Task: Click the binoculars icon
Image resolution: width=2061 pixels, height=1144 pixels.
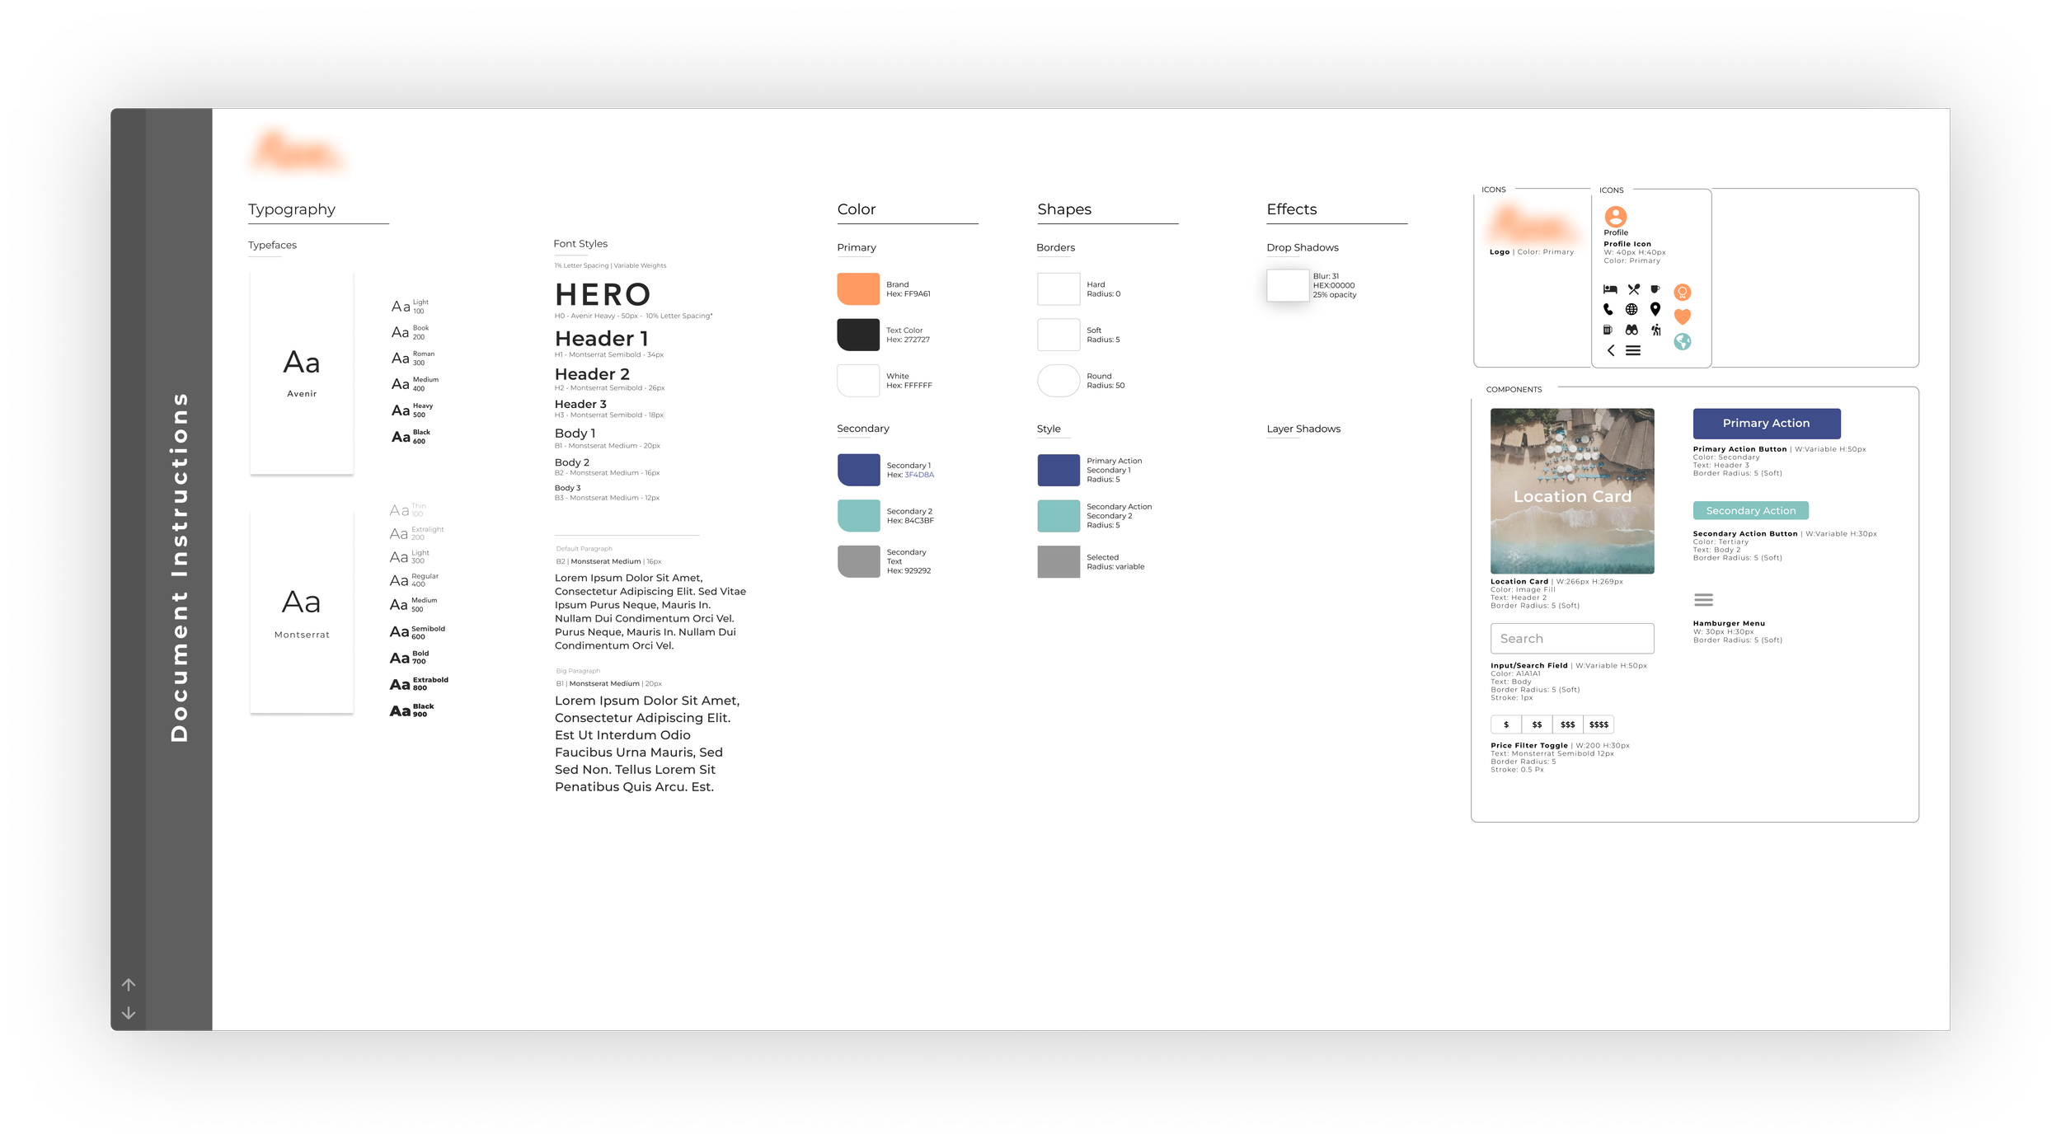Action: 1631,330
